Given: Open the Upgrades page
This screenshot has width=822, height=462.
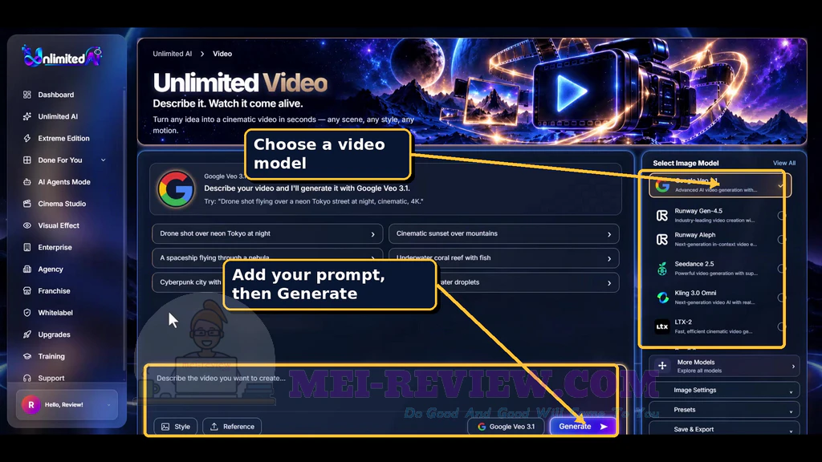Looking at the screenshot, I should pos(54,334).
